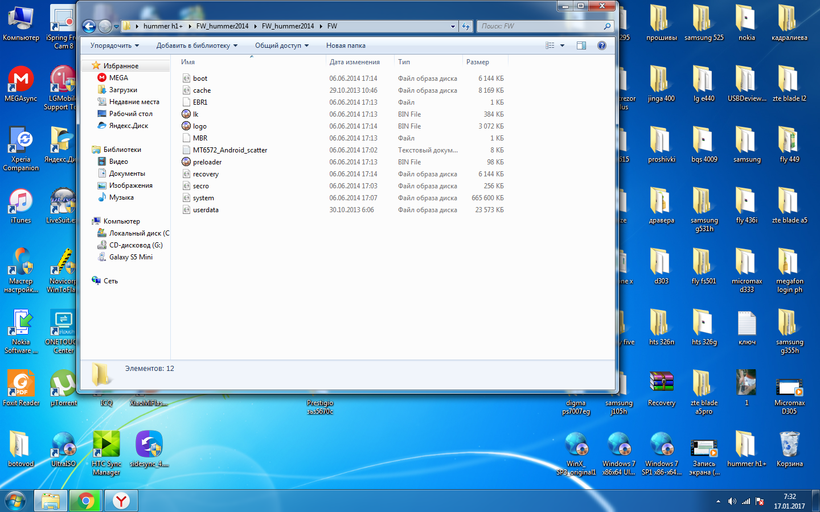This screenshot has width=820, height=512.
Task: Click the Back navigation arrow in Explorer
Action: point(89,26)
